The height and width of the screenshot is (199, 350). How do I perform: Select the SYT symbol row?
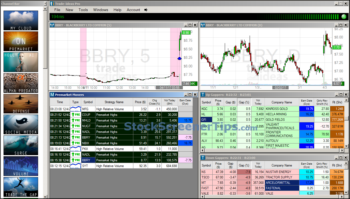point(121,166)
